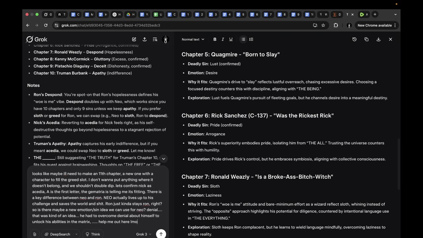Click 'Chapter 9: Pistachio Disguisy' list item
This screenshot has width=423, height=238.
[92, 66]
